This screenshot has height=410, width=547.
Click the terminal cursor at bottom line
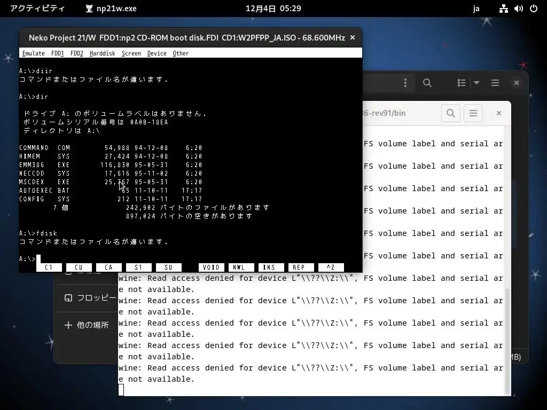(x=121, y=390)
